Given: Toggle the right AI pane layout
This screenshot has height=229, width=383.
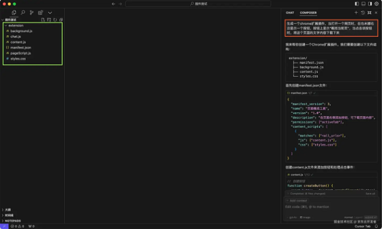Looking at the screenshot, I should [369, 4].
